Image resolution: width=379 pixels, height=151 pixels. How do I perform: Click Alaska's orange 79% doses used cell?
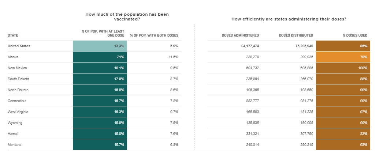click(x=343, y=57)
